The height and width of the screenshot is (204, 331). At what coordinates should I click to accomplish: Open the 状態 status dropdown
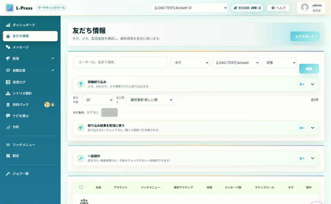pos(279,63)
